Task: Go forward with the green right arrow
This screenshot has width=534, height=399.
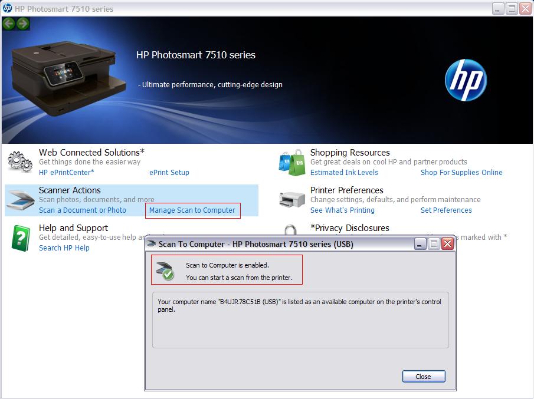Action: click(x=23, y=24)
